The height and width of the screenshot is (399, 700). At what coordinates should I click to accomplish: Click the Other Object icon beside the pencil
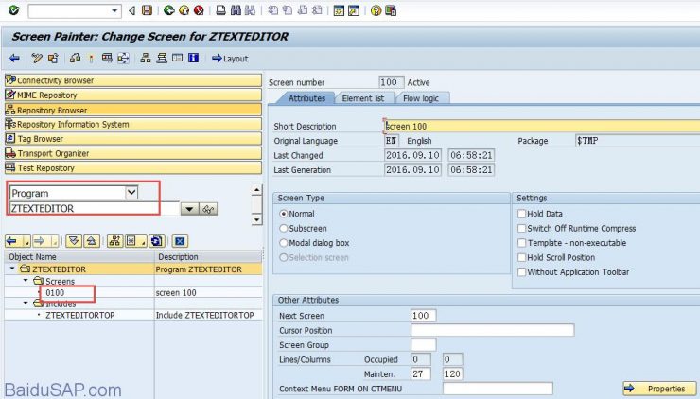[x=54, y=58]
